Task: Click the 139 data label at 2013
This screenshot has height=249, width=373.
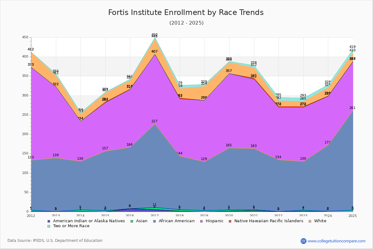Action: pos(56,155)
